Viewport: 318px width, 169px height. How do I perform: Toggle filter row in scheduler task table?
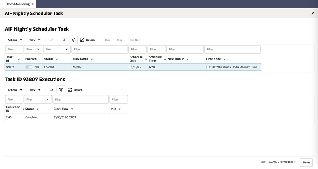tap(73, 40)
